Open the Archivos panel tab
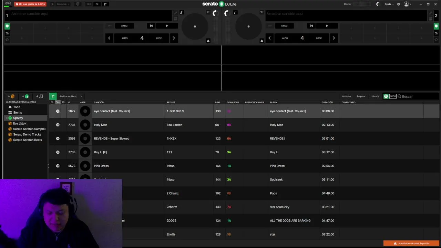The width and height of the screenshot is (441, 248). click(x=346, y=96)
